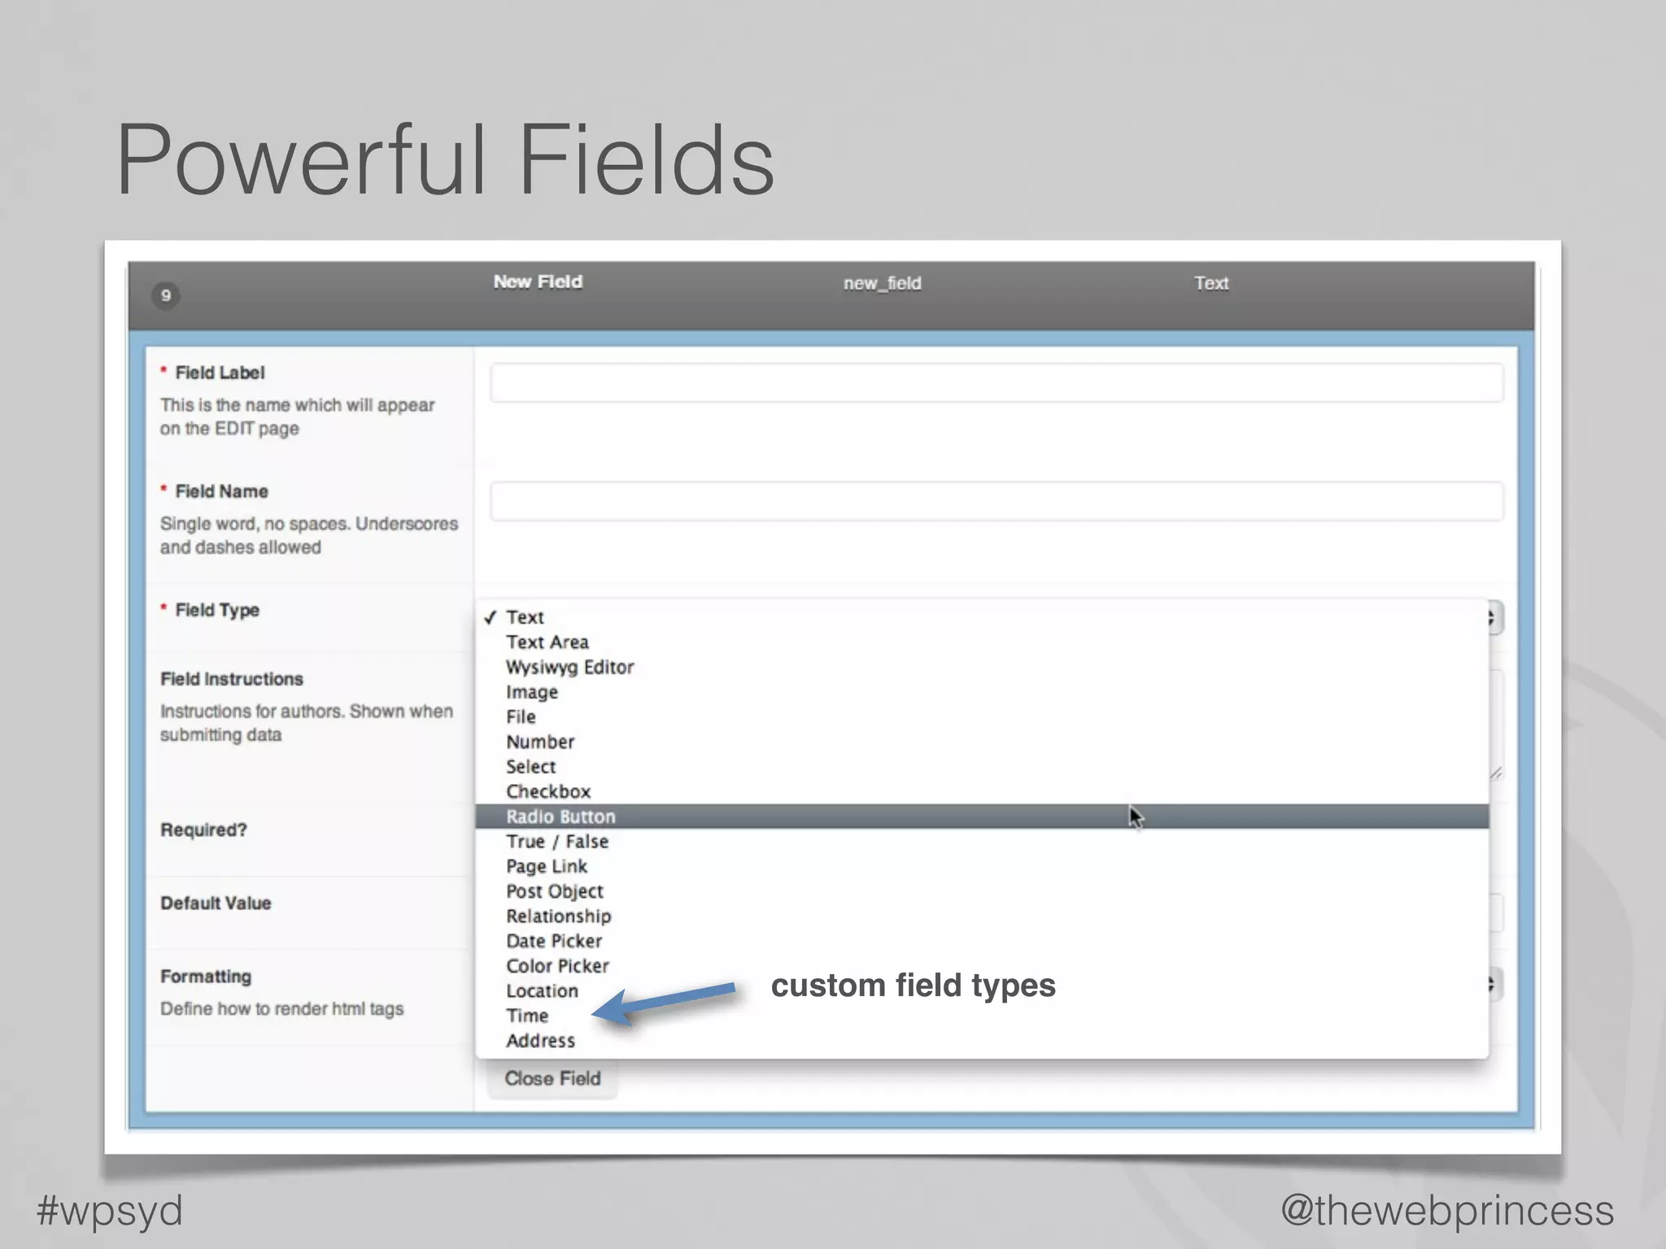The height and width of the screenshot is (1249, 1666).
Task: Pick Time custom field type
Action: click(x=982, y=1016)
